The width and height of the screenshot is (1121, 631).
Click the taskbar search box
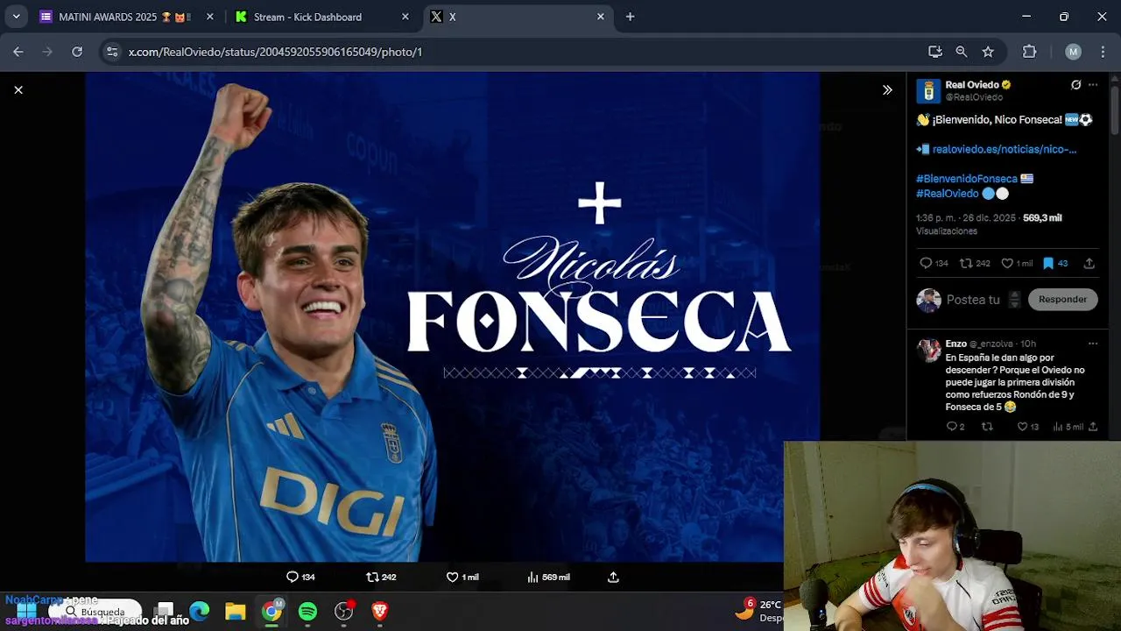click(x=95, y=611)
